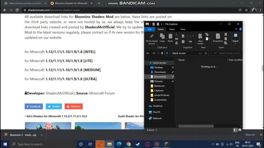
Task: Select Downloads in navigation pane
Action: tap(160, 72)
